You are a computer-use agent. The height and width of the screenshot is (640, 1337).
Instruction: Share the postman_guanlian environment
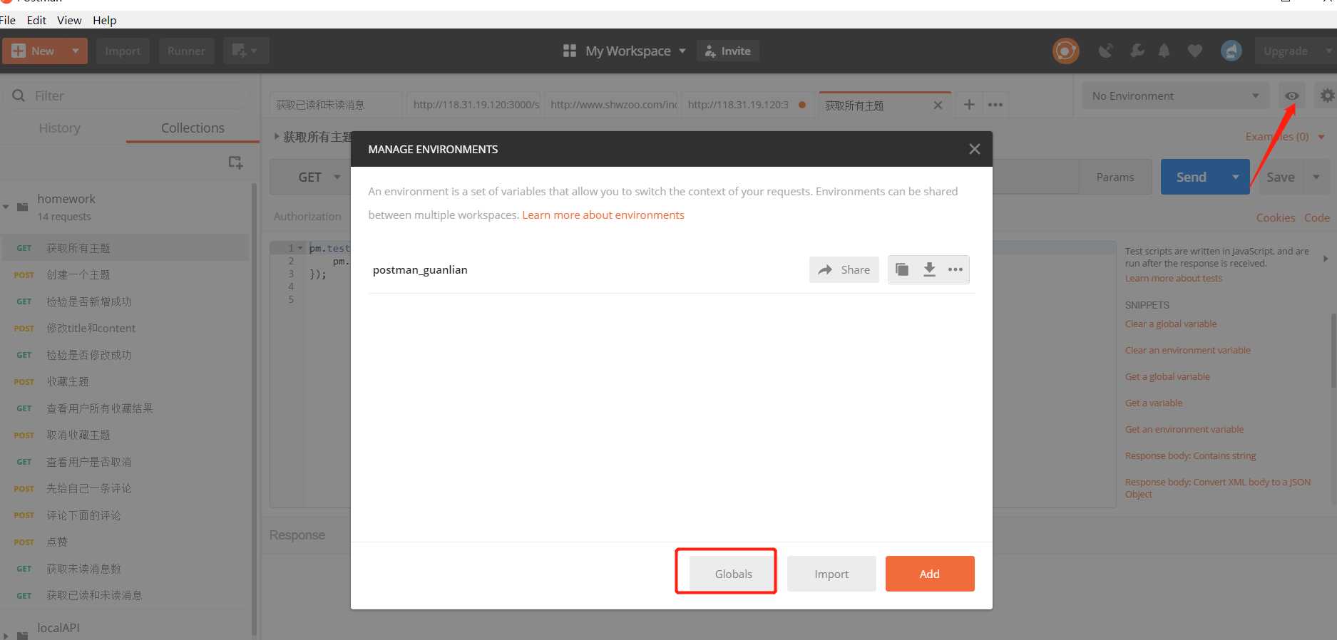pos(844,269)
